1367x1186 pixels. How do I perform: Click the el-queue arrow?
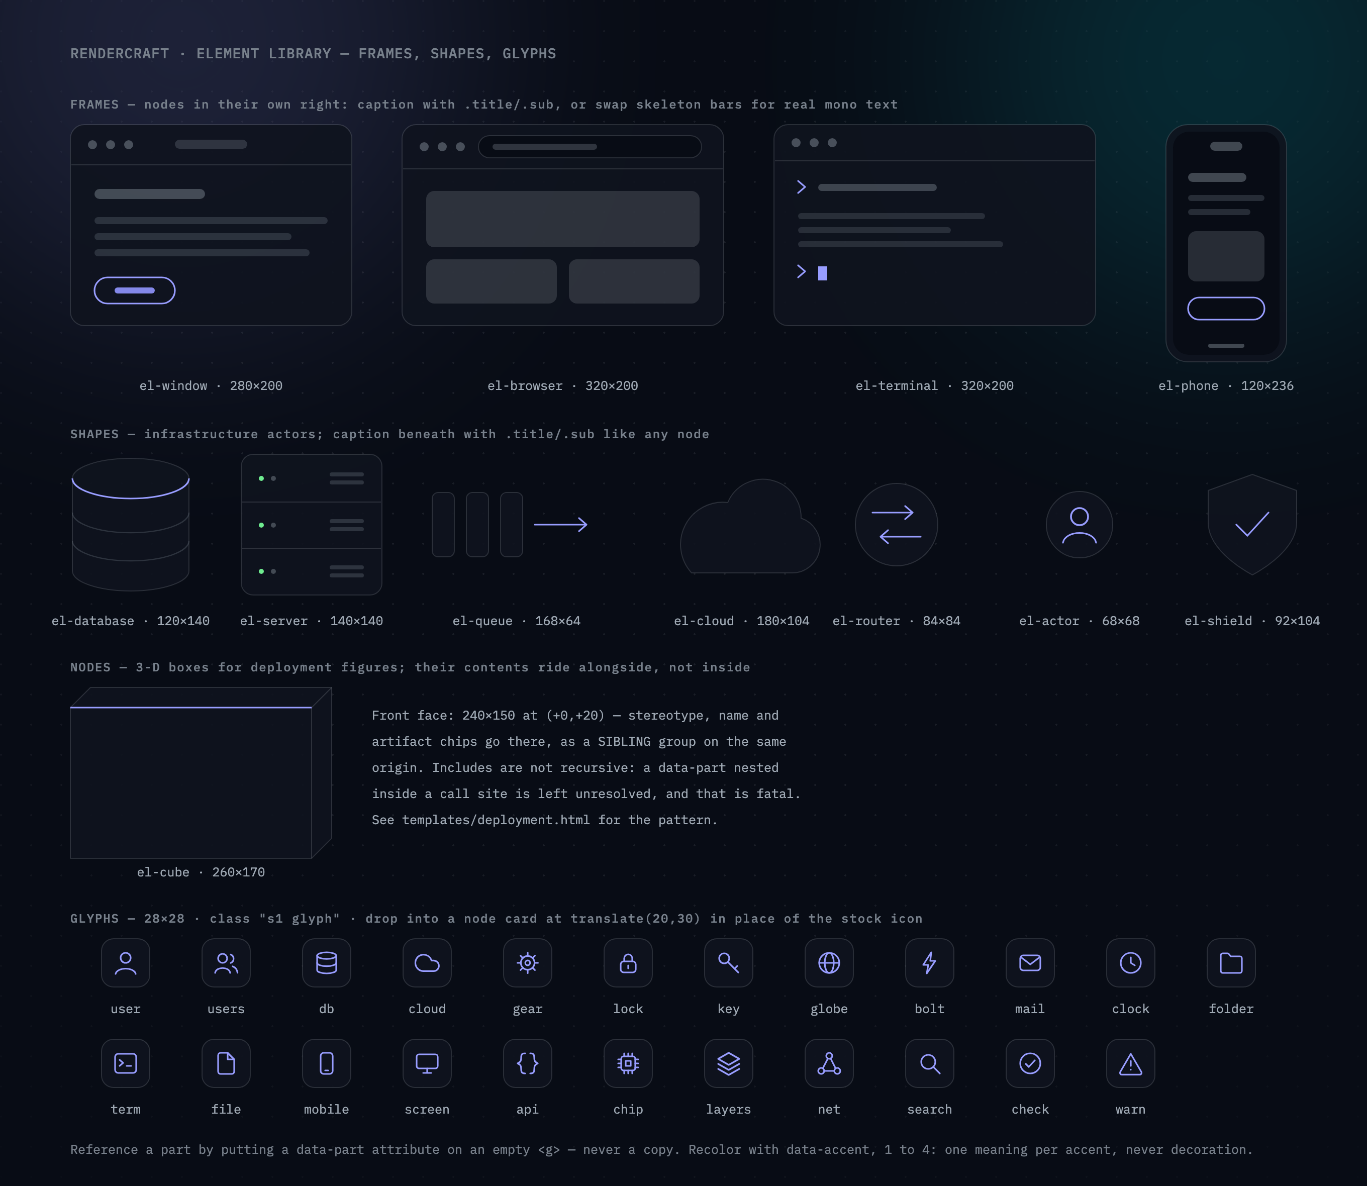pyautogui.click(x=561, y=525)
